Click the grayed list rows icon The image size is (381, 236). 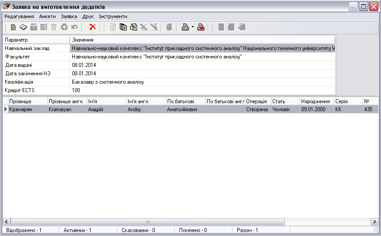tap(44, 27)
